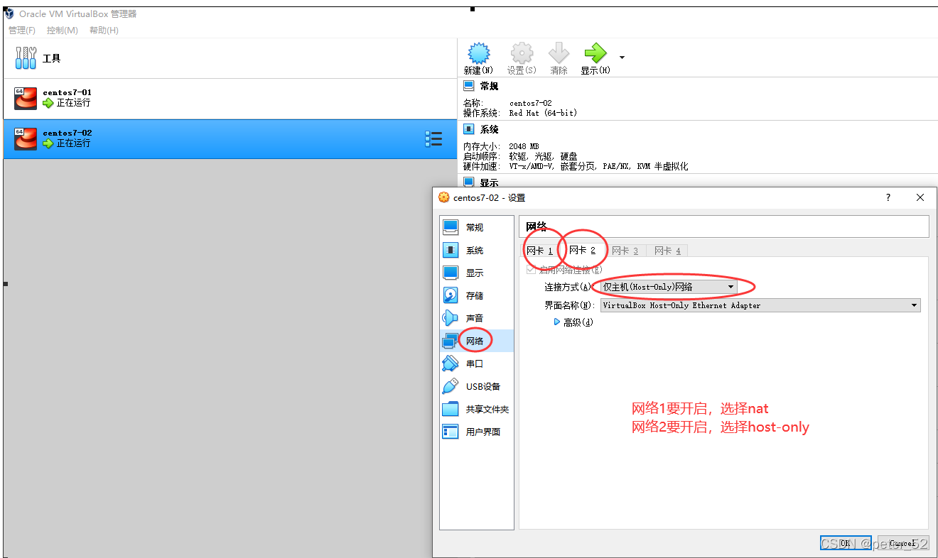Open the 网络 settings category

[x=476, y=341]
